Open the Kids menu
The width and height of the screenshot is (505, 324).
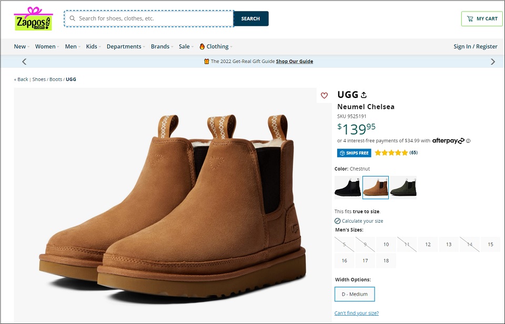point(94,46)
